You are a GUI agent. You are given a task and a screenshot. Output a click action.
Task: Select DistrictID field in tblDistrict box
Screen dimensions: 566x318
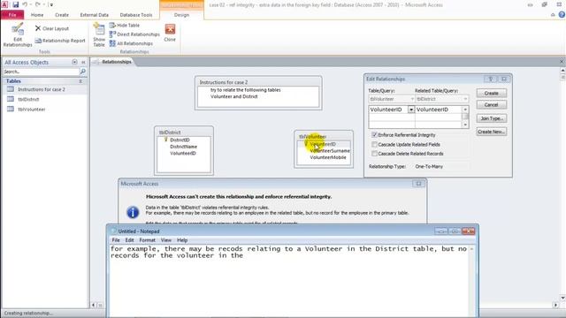[x=180, y=140]
